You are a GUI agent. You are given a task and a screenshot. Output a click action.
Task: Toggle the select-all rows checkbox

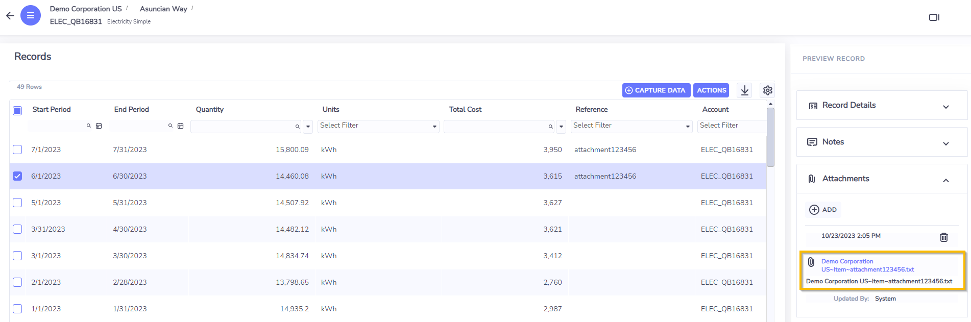[x=17, y=110]
